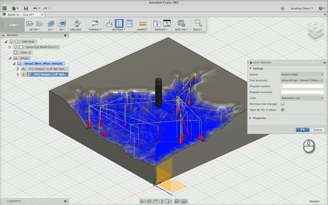
Task: Toggle lightbulb visibility of CAM Root
Action: [11, 42]
